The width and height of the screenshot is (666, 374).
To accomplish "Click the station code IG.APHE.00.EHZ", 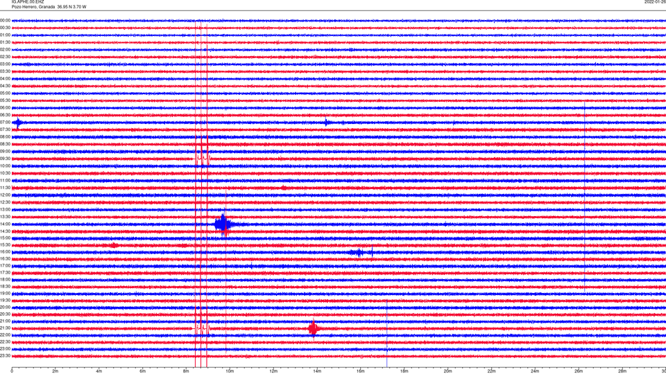I will (28, 2).
